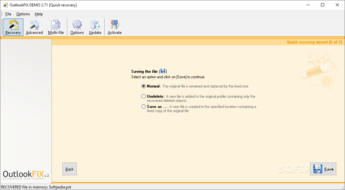
Task: Click the instruction 'Select an option and click on [Save]'
Action: point(168,77)
